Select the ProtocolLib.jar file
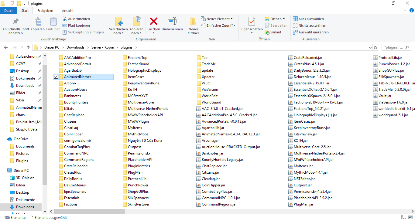The width and height of the screenshot is (415, 221). (388, 58)
